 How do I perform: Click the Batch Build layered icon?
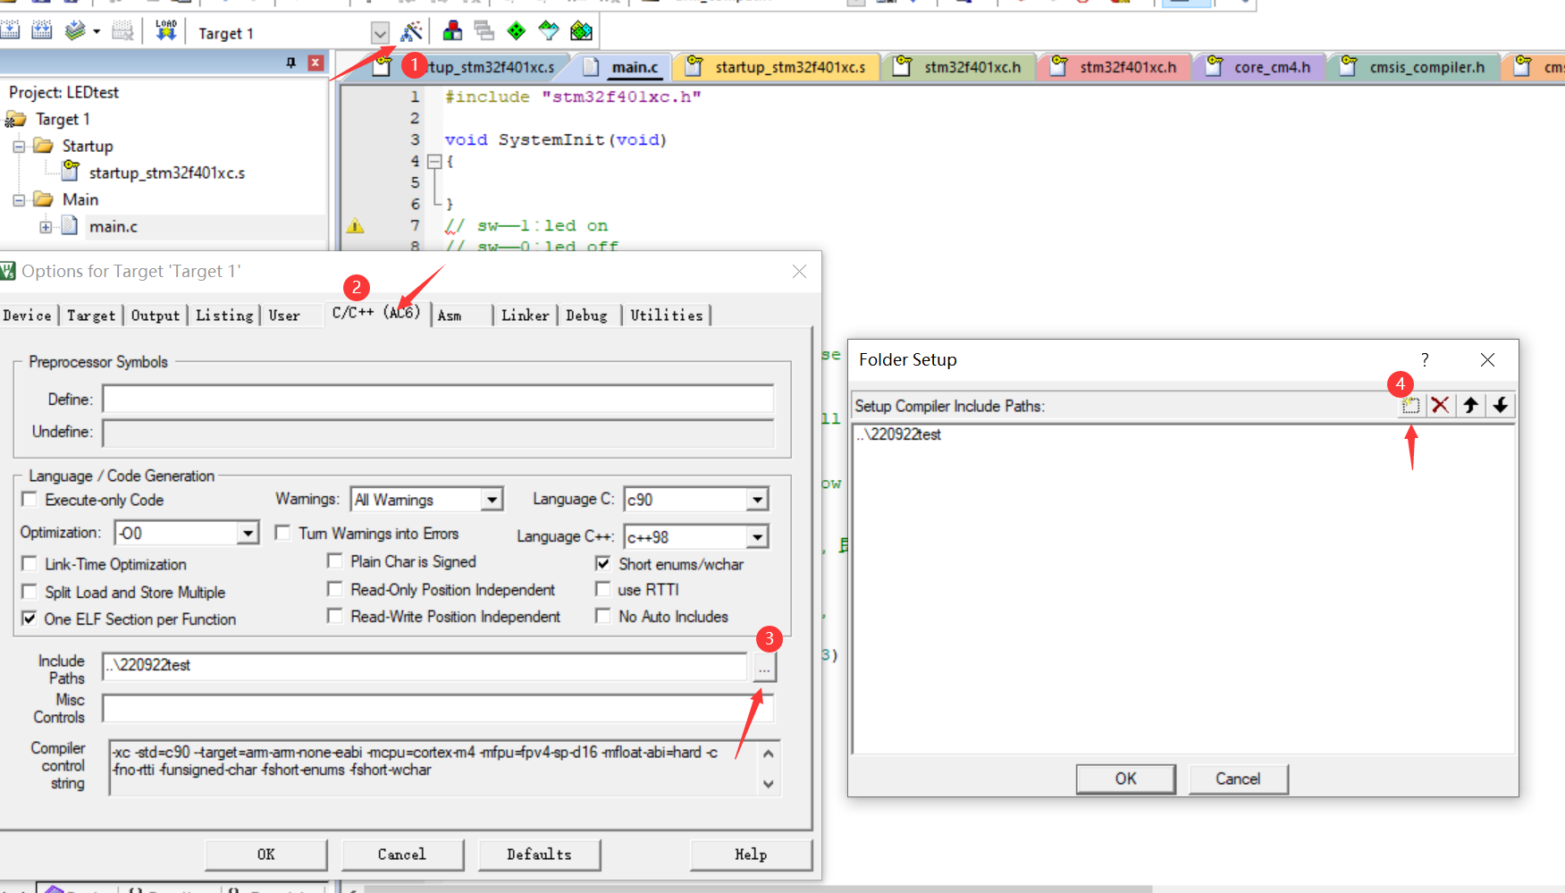[x=75, y=31]
